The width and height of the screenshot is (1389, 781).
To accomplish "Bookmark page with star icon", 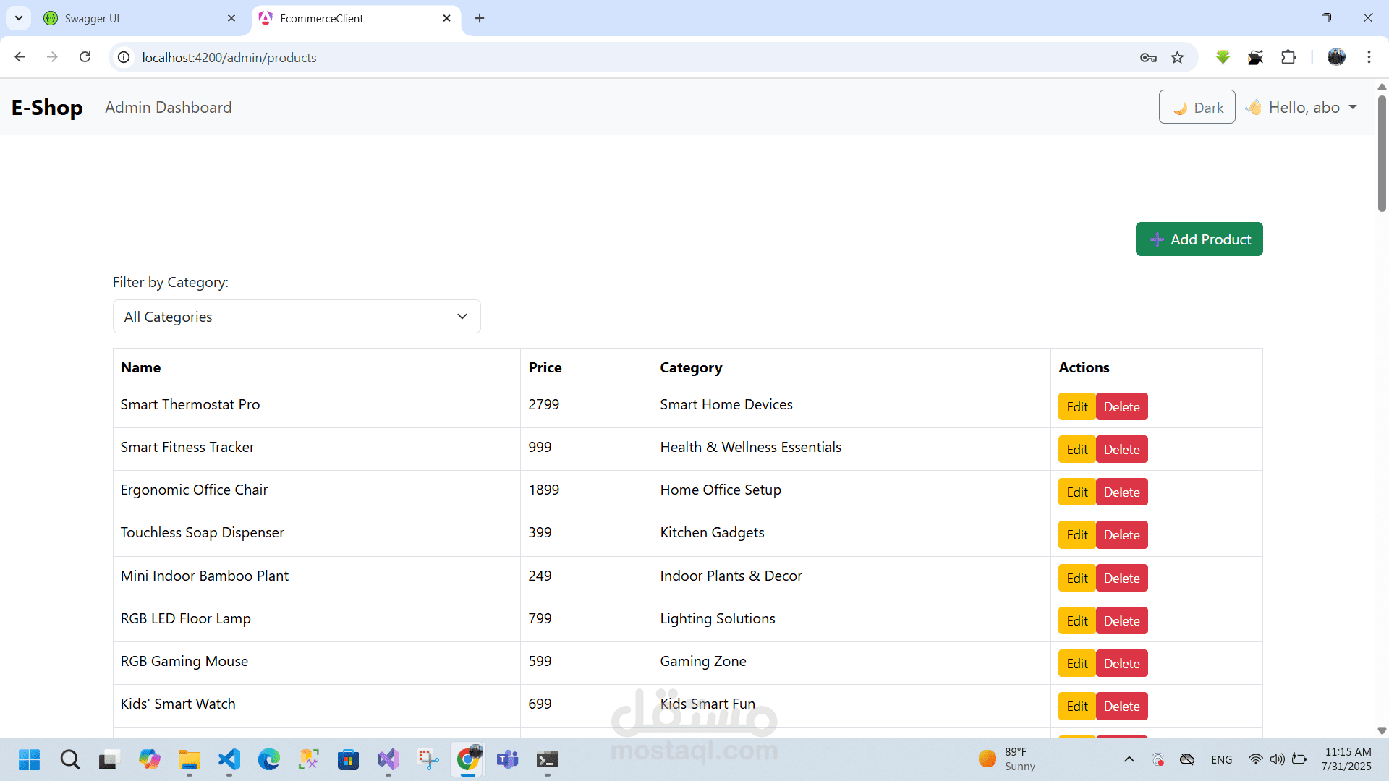I will click(1178, 58).
